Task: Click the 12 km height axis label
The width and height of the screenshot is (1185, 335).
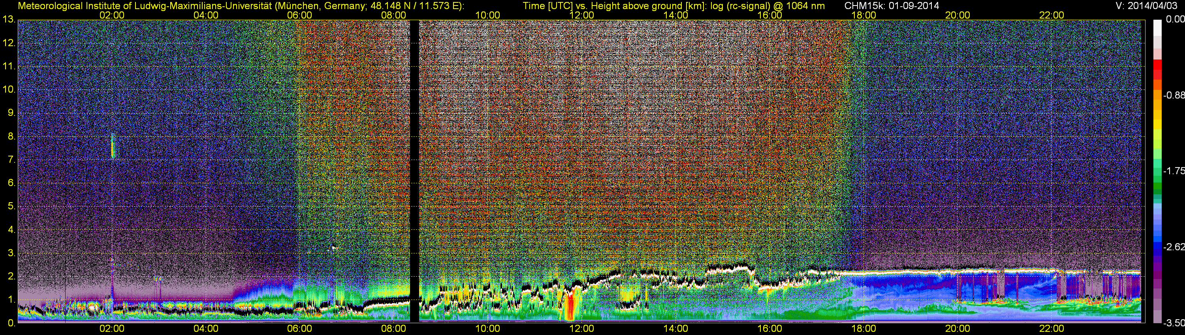Action: 8,43
